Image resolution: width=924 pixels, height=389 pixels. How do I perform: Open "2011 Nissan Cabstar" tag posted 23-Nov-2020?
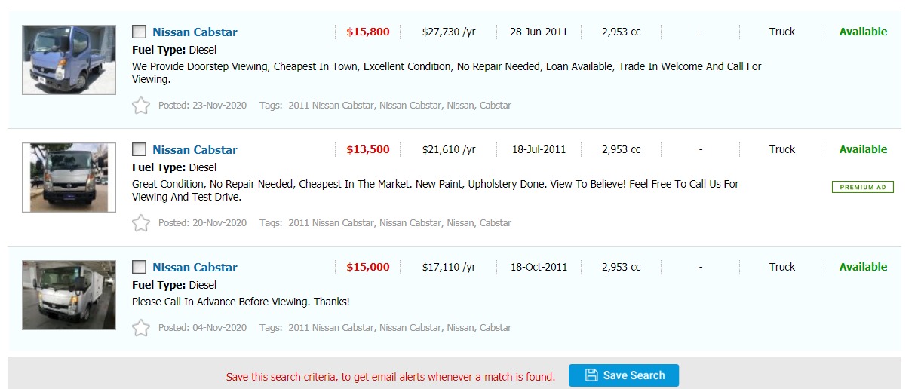(330, 106)
